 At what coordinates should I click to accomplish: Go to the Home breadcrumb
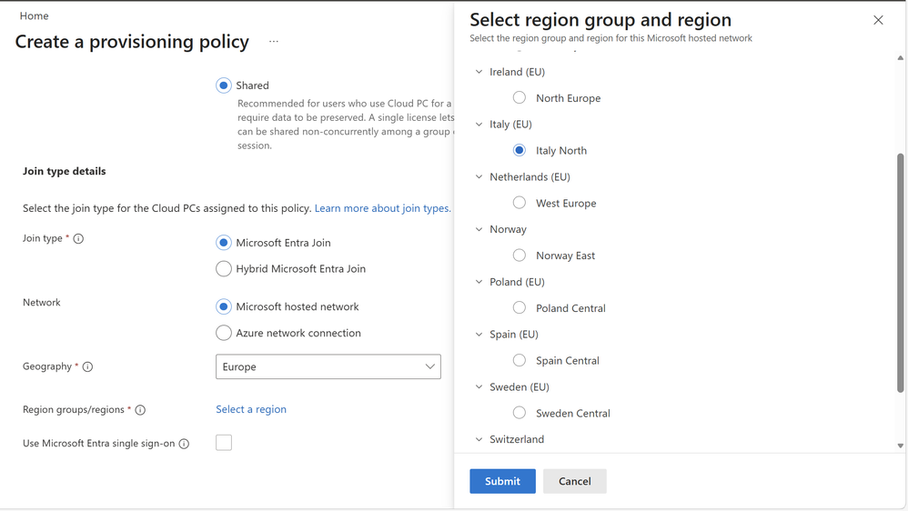(x=35, y=16)
